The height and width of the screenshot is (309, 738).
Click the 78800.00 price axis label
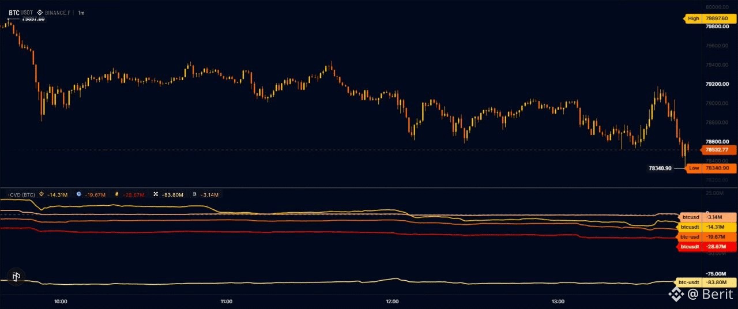point(717,123)
